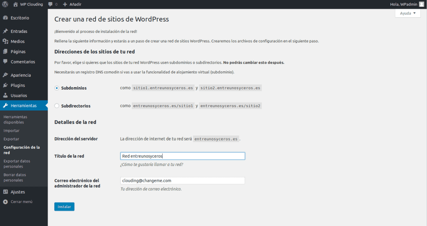Click the Detalles de la red heading
This screenshot has width=427, height=226.
coord(75,122)
